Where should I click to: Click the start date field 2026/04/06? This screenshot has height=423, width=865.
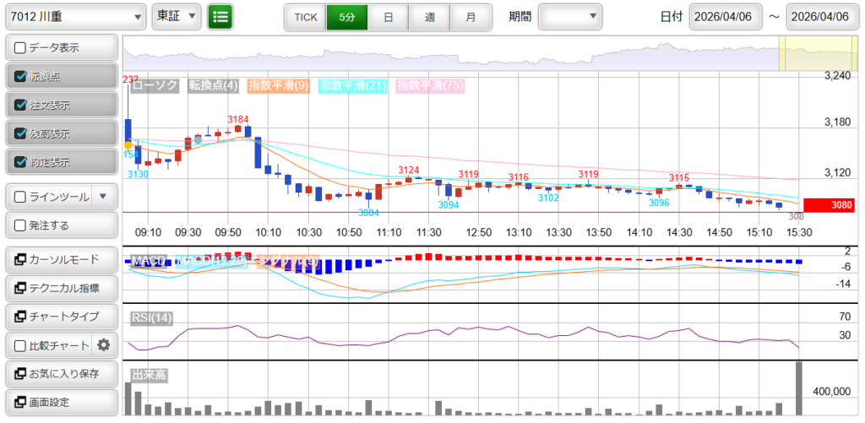(x=726, y=17)
